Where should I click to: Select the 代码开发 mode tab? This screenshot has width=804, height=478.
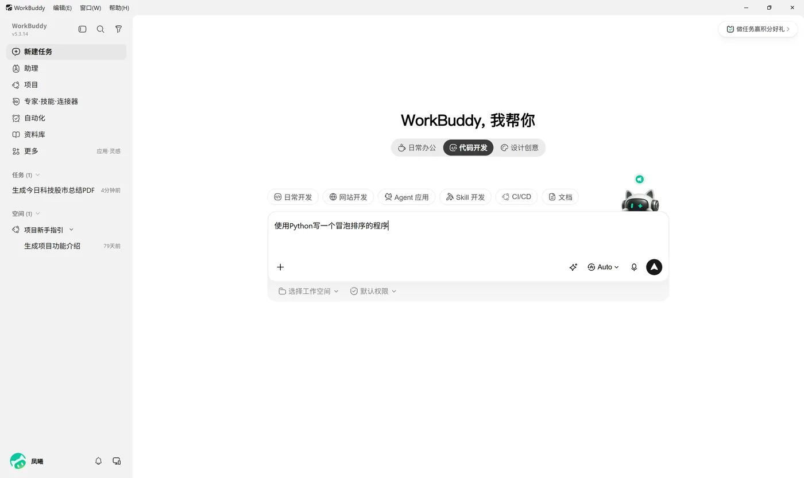pos(468,147)
